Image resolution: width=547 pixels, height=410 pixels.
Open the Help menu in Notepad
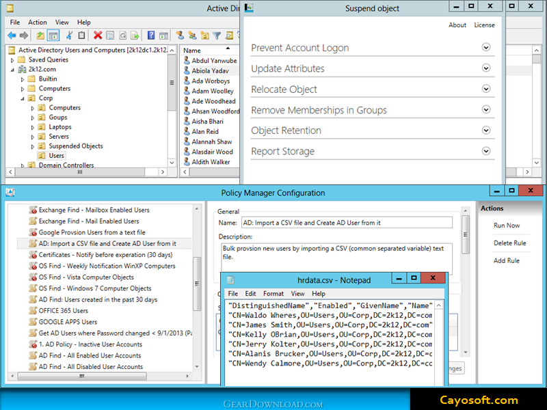pos(318,294)
